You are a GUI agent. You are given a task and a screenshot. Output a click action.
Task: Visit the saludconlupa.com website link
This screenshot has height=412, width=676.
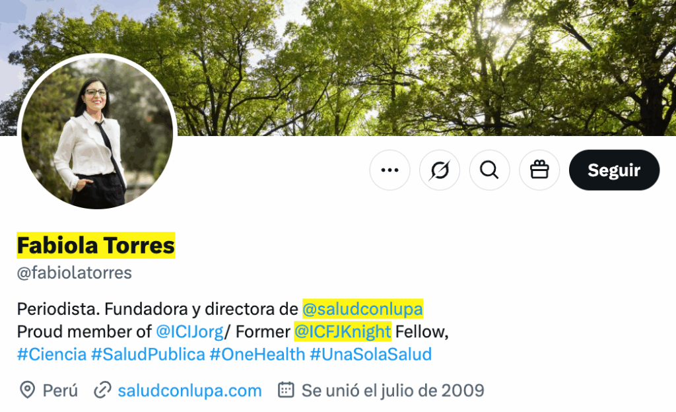[189, 390]
